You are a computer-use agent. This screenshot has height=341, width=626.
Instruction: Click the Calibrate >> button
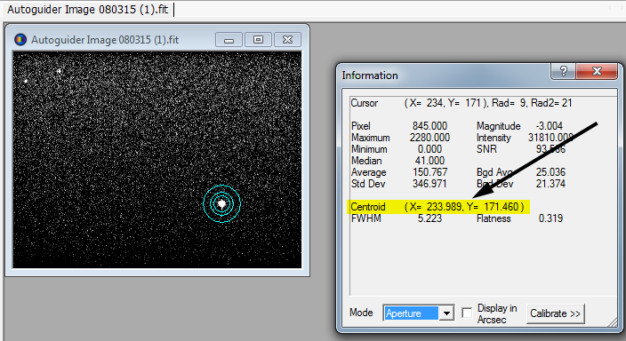point(556,313)
